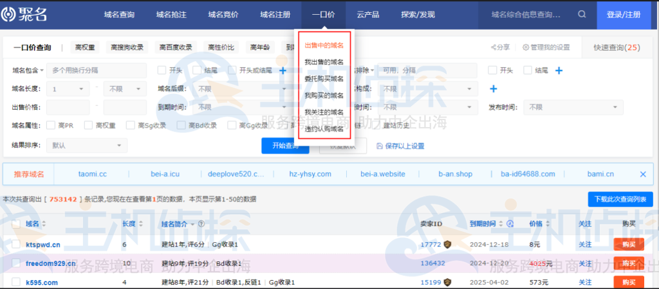Click the blue plus beside 域名构成 row
This screenshot has height=289, width=659.
[x=494, y=89]
